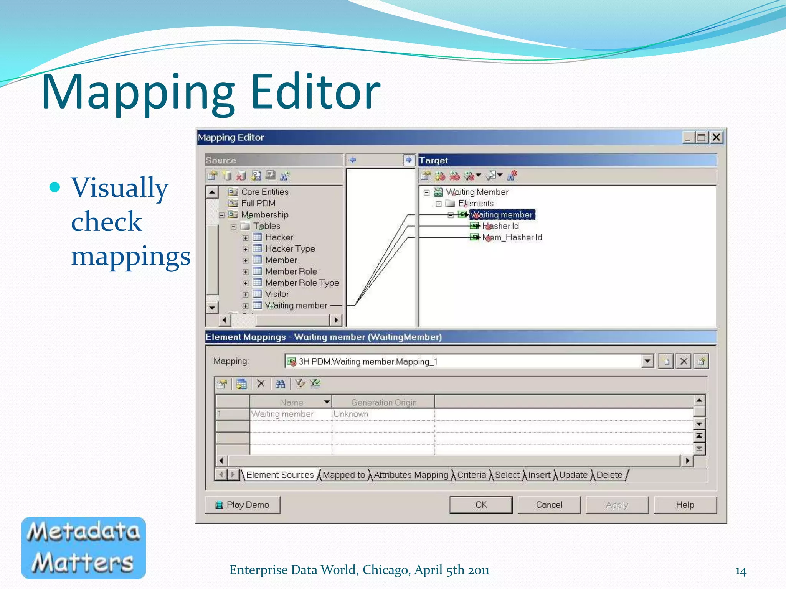Screen dimensions: 786x589
Task: Collapse the Membership node in Source tree
Action: [221, 215]
